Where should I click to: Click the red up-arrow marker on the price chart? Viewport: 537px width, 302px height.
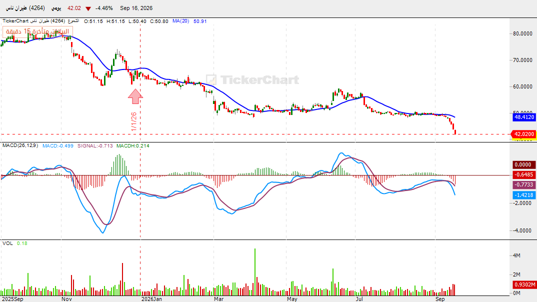(x=135, y=96)
